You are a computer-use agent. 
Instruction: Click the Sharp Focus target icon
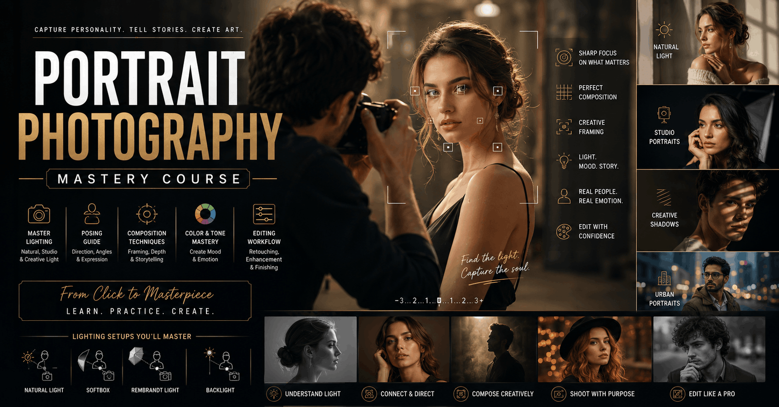coord(564,58)
